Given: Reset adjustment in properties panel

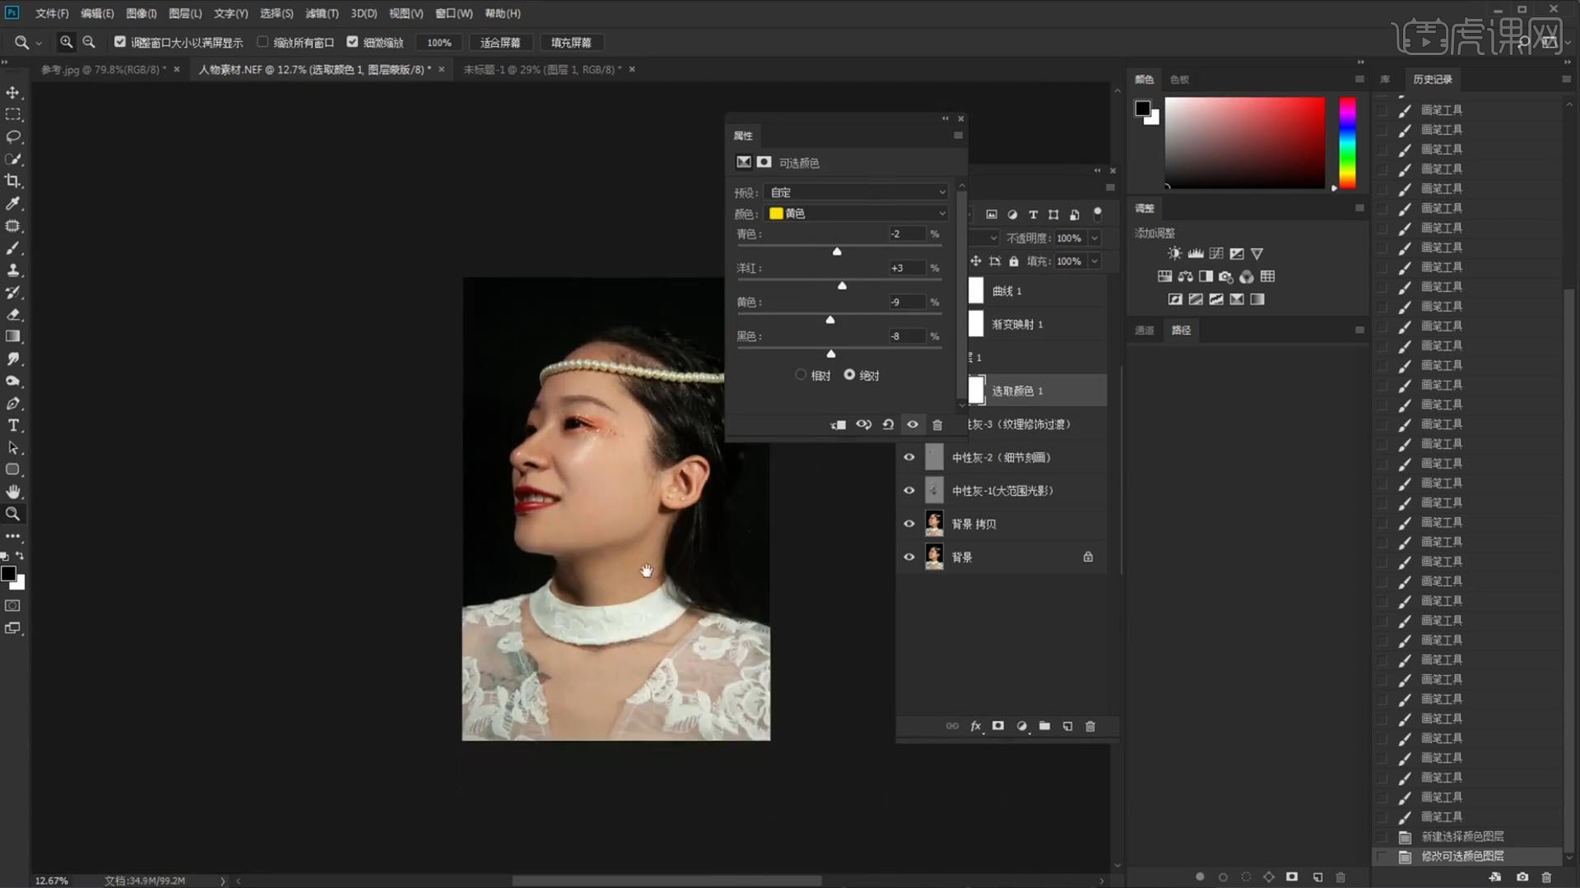Looking at the screenshot, I should (x=888, y=424).
